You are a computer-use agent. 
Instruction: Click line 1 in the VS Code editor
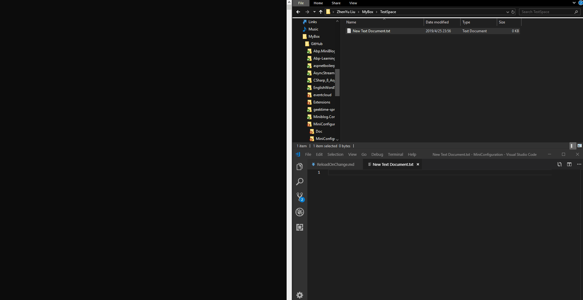[x=440, y=173]
